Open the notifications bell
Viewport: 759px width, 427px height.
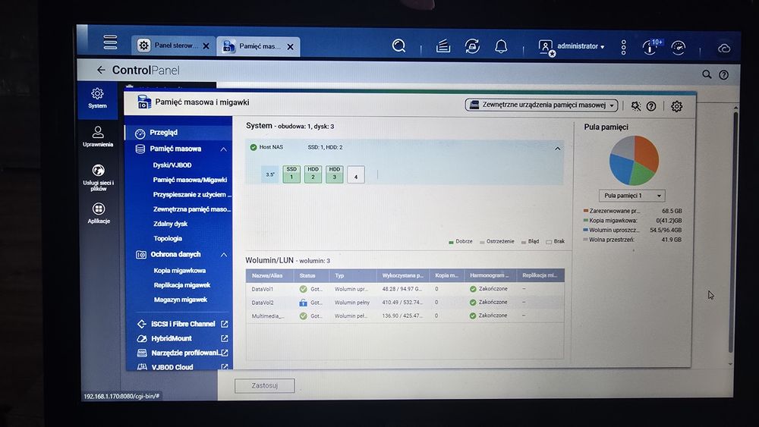[x=501, y=46]
